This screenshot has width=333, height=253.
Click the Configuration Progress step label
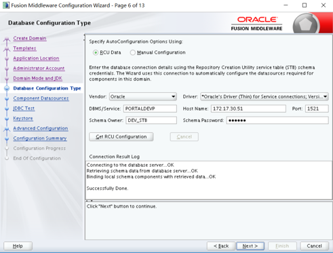[x=39, y=149]
